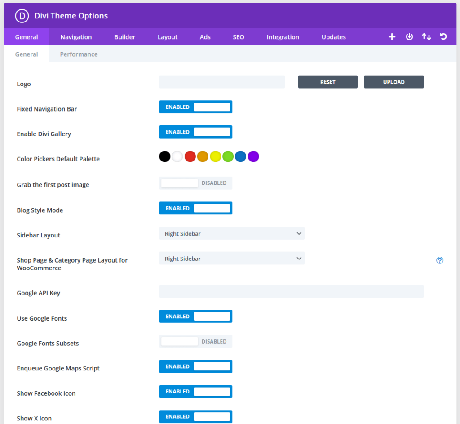Toggle Blog Style Mode switch
This screenshot has height=424, width=460.
tap(196, 208)
